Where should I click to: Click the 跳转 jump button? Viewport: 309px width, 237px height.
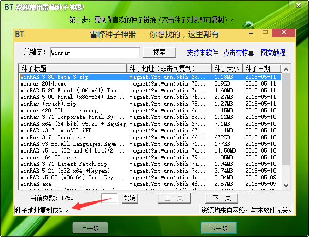129,198
